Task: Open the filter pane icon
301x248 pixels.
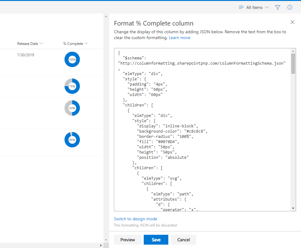Action: click(278, 7)
